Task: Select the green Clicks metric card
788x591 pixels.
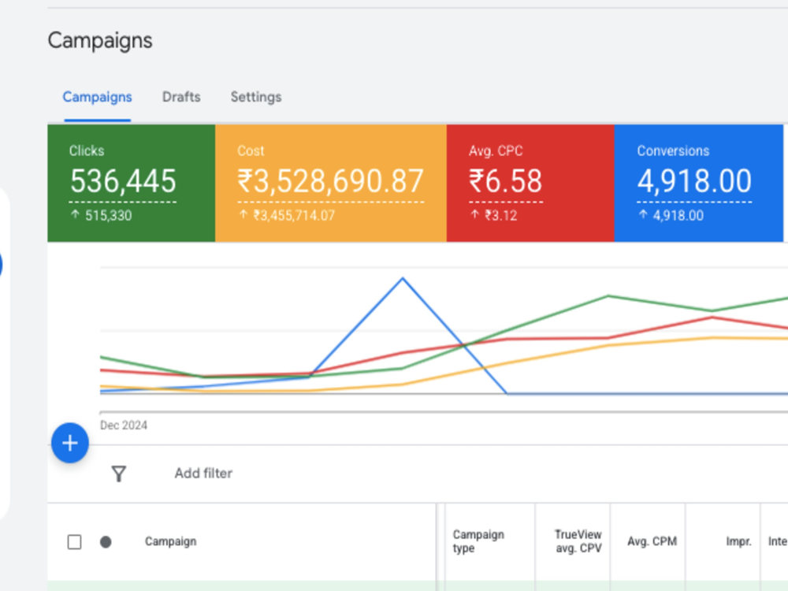Action: (x=131, y=183)
